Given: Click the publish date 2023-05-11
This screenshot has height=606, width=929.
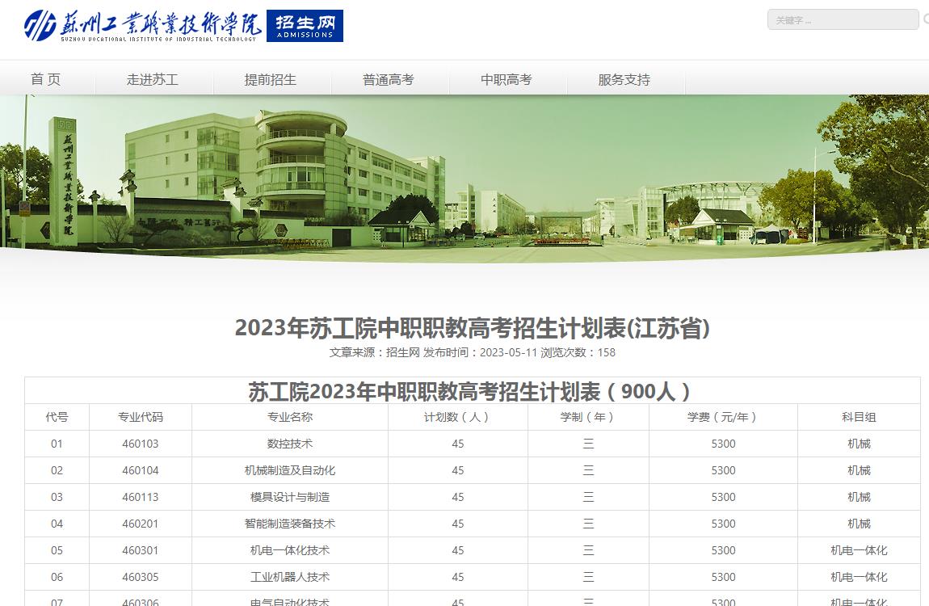Looking at the screenshot, I should click(x=508, y=352).
